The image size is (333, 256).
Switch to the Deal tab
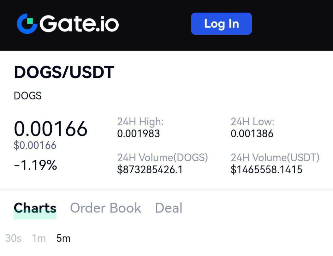point(169,208)
